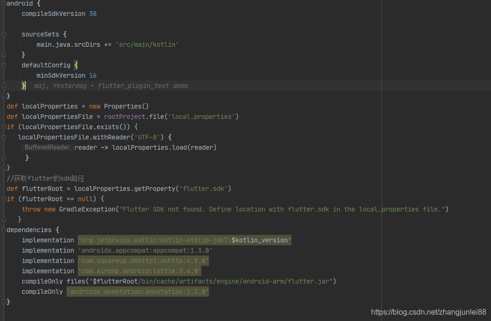Click the 'flutter.sdk' property key string
Image resolution: width=491 pixels, height=321 pixels.
tap(204, 189)
